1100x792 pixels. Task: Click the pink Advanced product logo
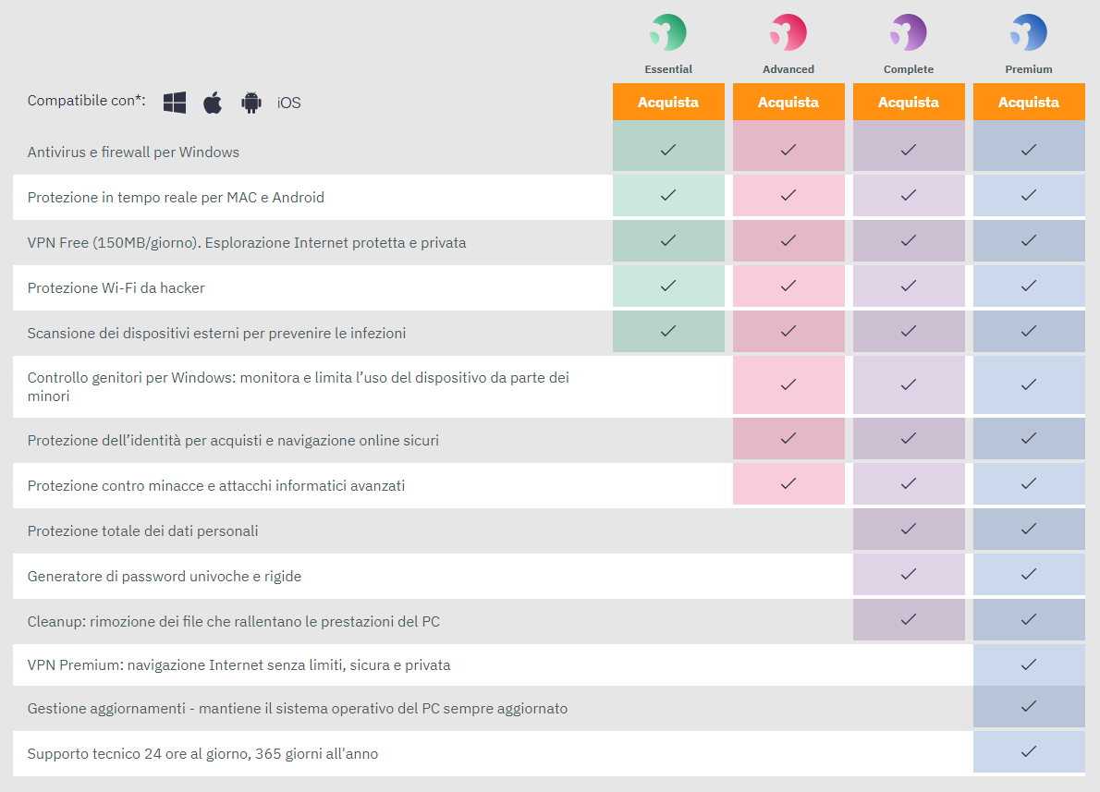[x=788, y=32]
